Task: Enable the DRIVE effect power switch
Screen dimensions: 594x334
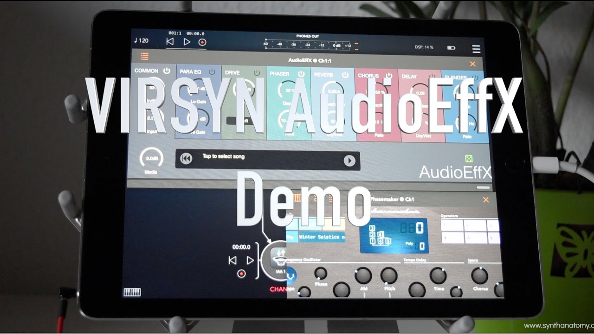Action: (x=257, y=73)
